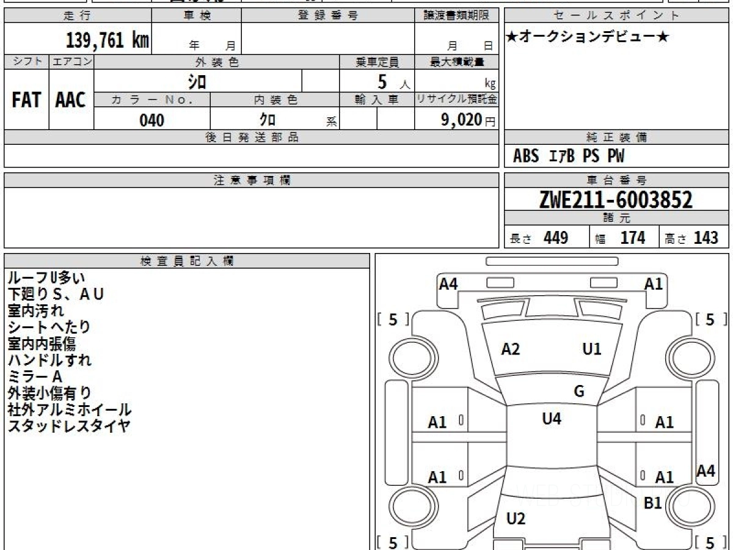Click the 9,020円 recycle deposit amount
Viewport: 733px width, 550px height.
[469, 120]
